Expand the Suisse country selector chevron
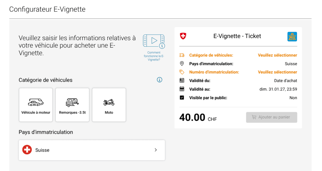Viewport: 322px width, 171px height. tap(156, 150)
